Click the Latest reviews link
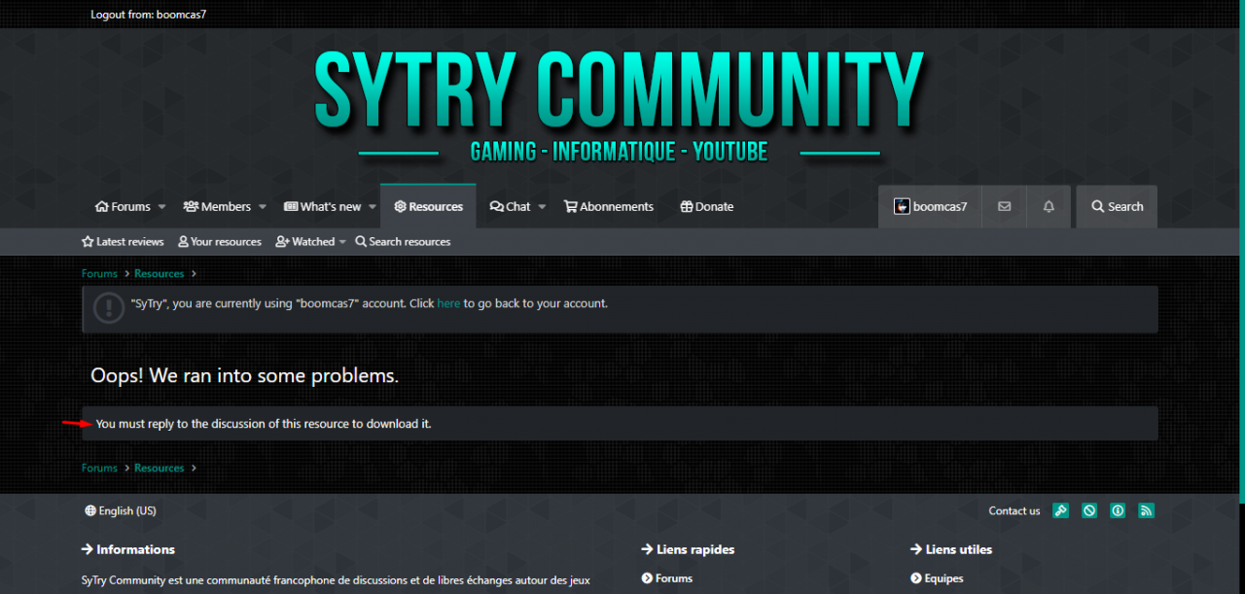Screen dimensions: 1245x594 pyautogui.click(x=123, y=242)
